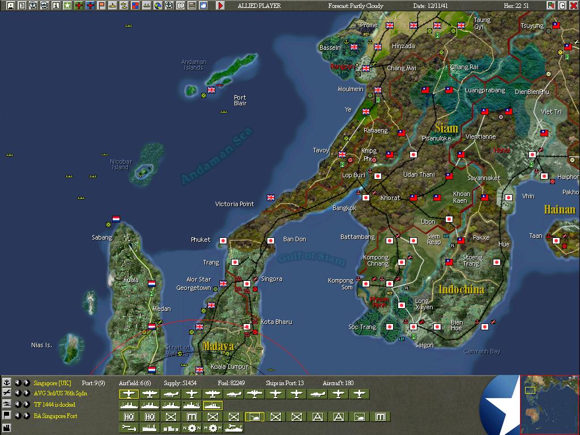Click the 'Aircraft: 180' text
The height and width of the screenshot is (435, 580).
[x=338, y=383]
